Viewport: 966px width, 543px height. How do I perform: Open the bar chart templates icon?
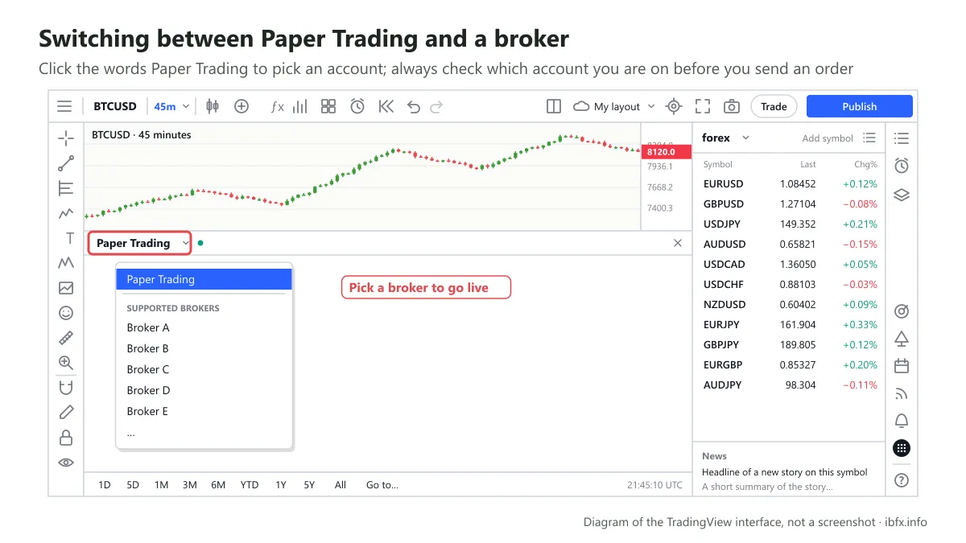click(x=300, y=106)
